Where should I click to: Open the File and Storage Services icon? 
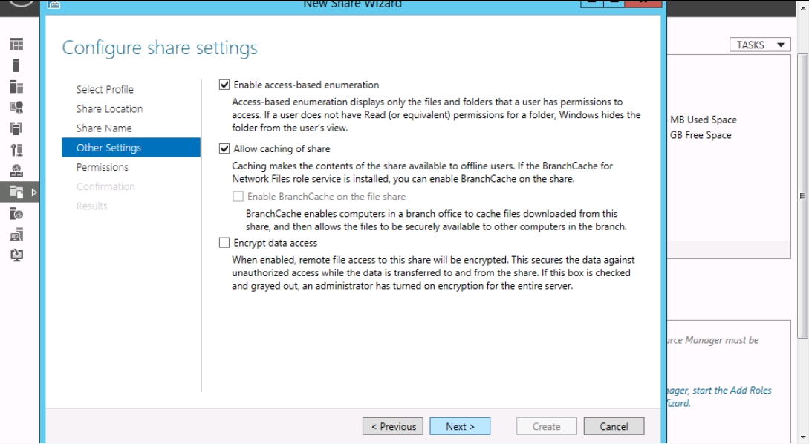point(16,192)
